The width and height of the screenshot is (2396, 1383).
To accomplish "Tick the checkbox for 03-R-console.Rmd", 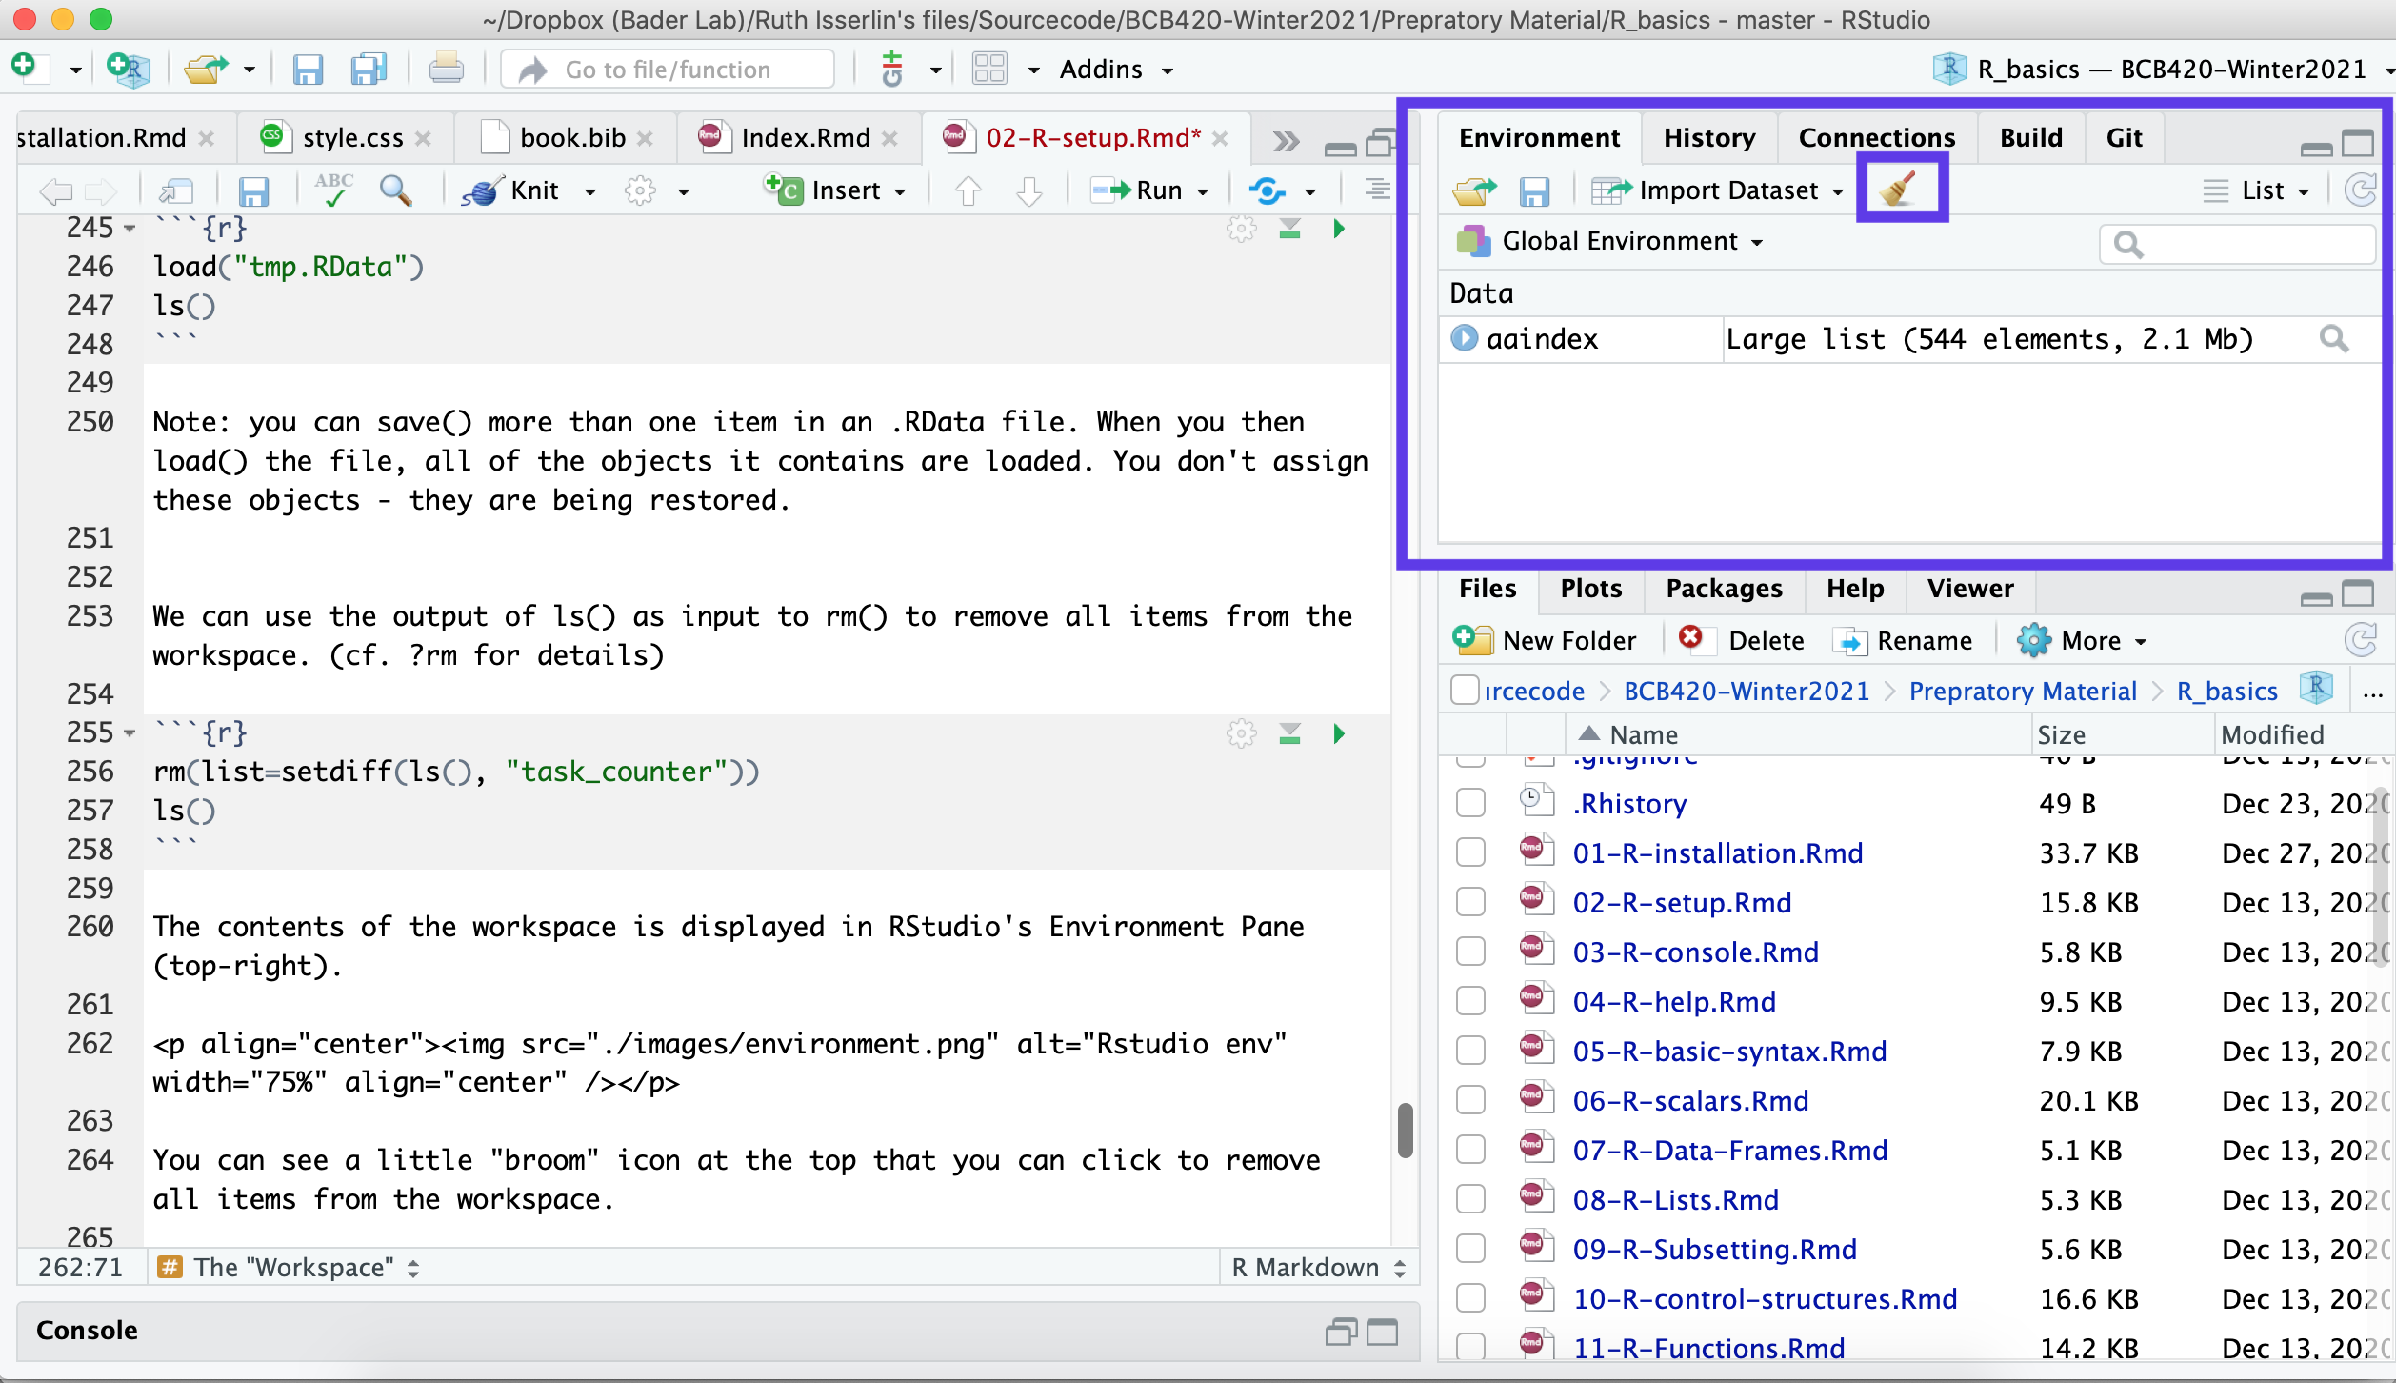I will click(1470, 952).
